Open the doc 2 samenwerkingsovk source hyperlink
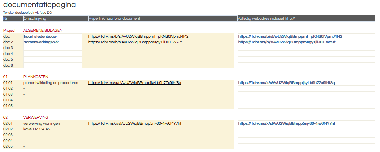 (135, 42)
